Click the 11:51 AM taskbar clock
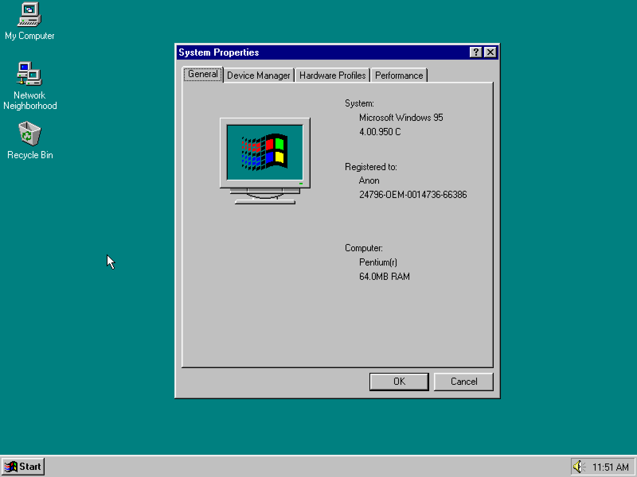 pyautogui.click(x=610, y=467)
